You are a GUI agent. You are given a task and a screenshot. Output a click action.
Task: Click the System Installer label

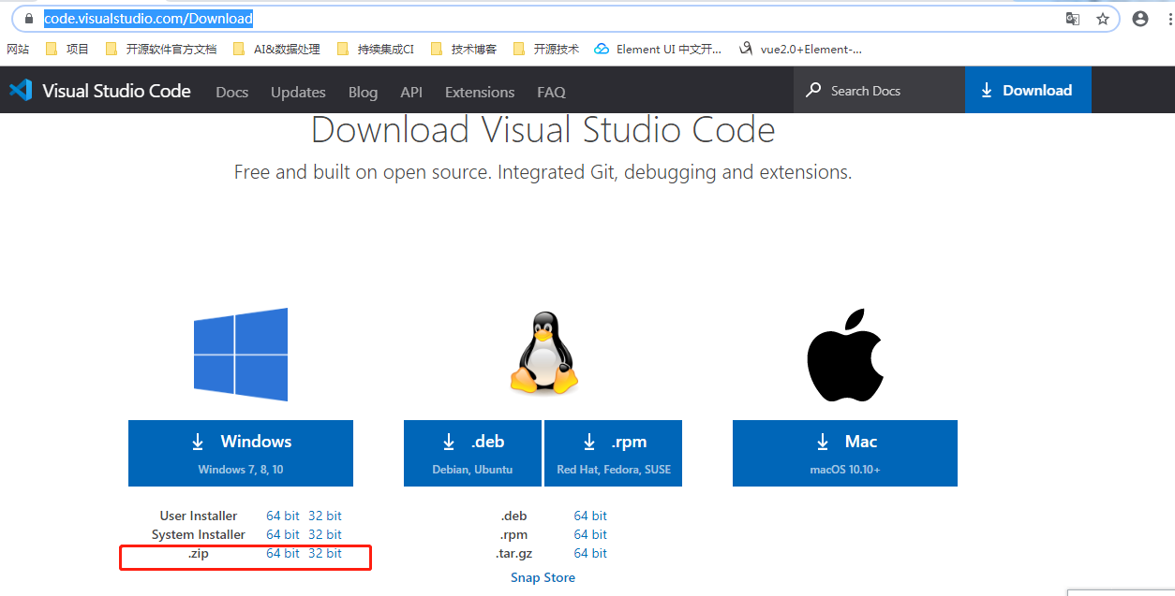tap(199, 534)
